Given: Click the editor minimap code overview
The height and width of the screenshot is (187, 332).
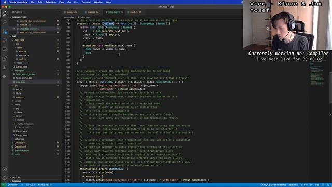Looking at the screenshot, I should pos(318,74).
